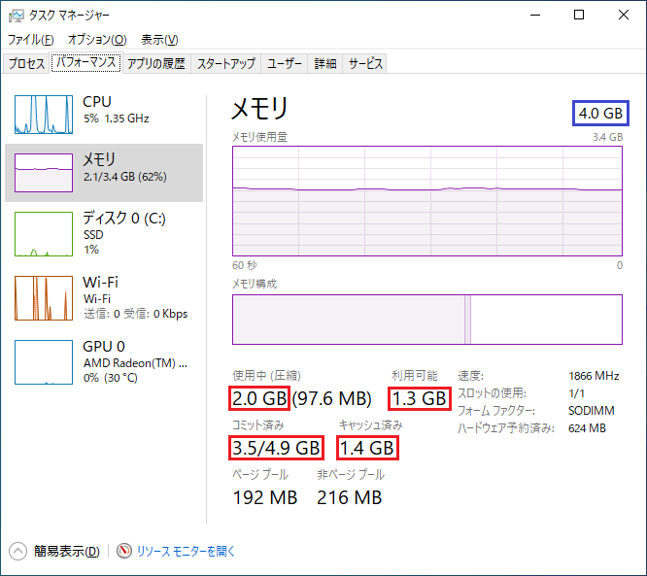Switch to the サービス tab

click(x=365, y=63)
